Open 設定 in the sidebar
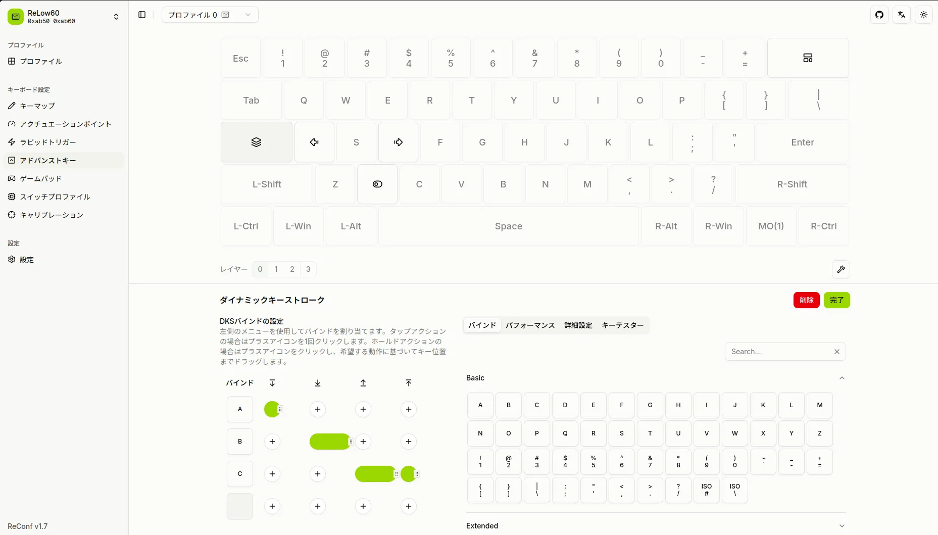 click(64, 259)
